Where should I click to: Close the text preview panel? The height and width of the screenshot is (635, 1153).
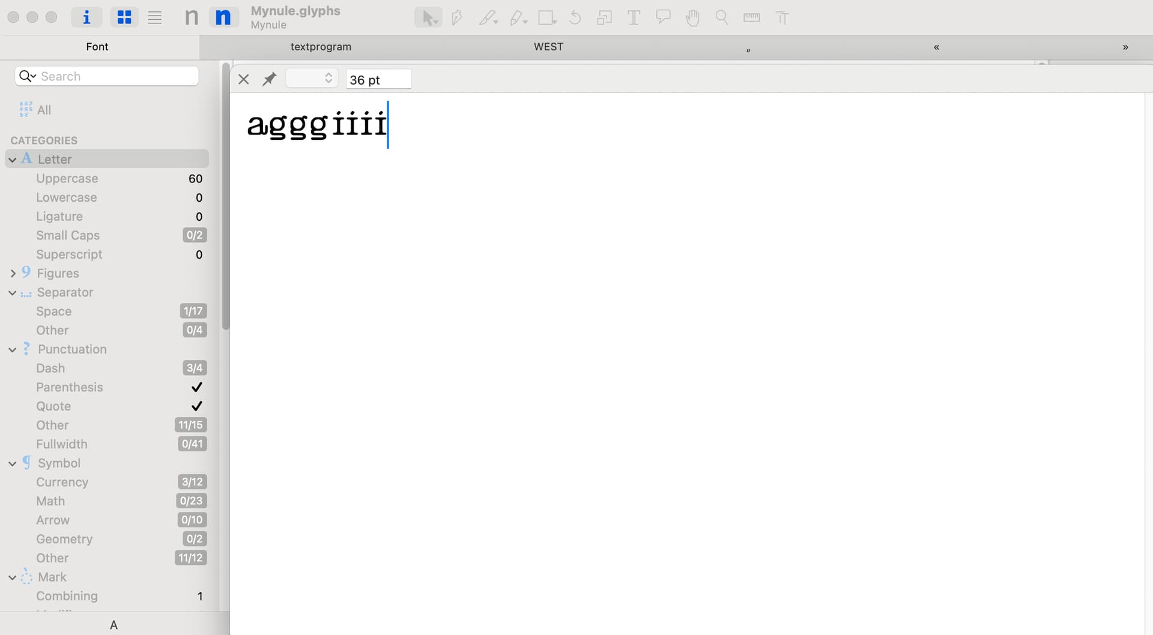point(244,79)
